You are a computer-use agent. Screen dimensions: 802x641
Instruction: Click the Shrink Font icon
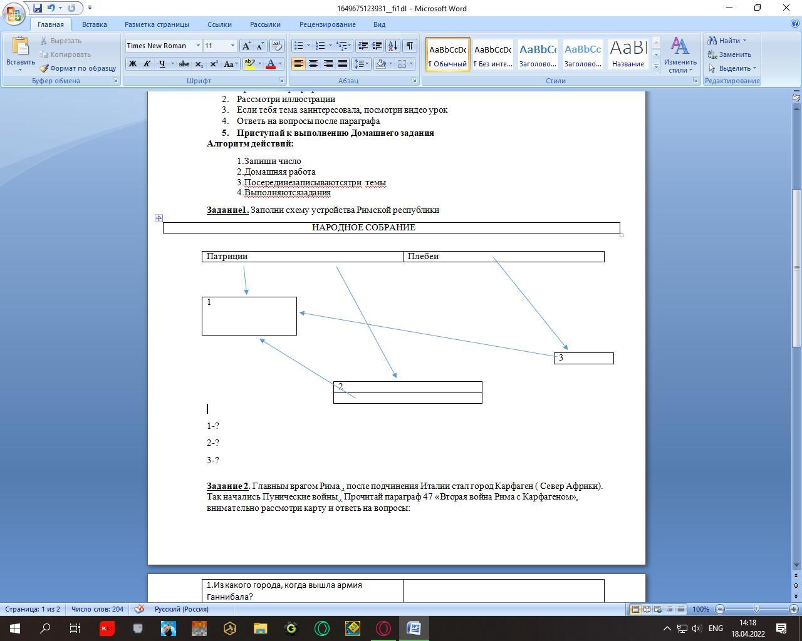coord(260,46)
